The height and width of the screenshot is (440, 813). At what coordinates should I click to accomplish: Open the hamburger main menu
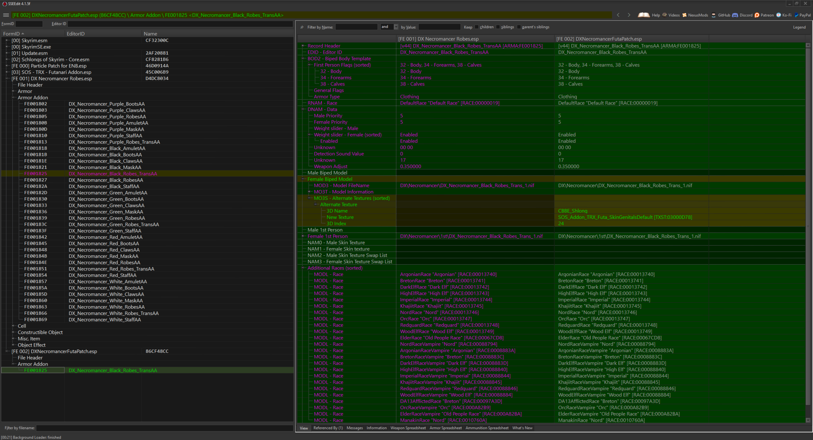pyautogui.click(x=6, y=15)
